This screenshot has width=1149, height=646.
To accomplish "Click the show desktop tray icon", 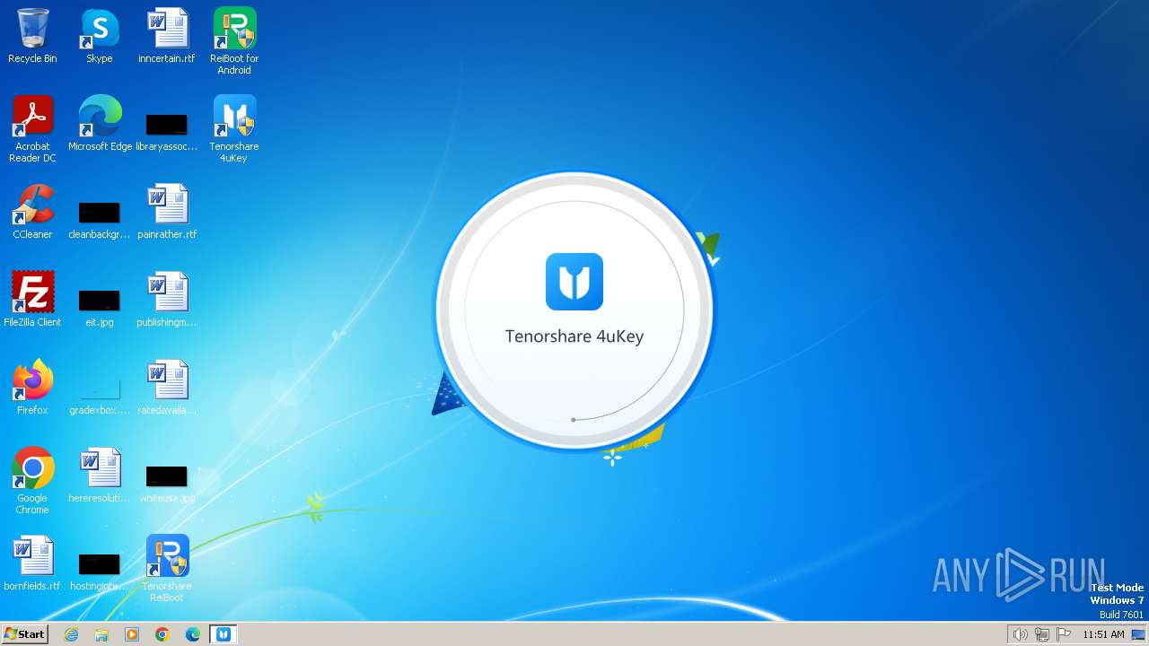I will point(1138,634).
